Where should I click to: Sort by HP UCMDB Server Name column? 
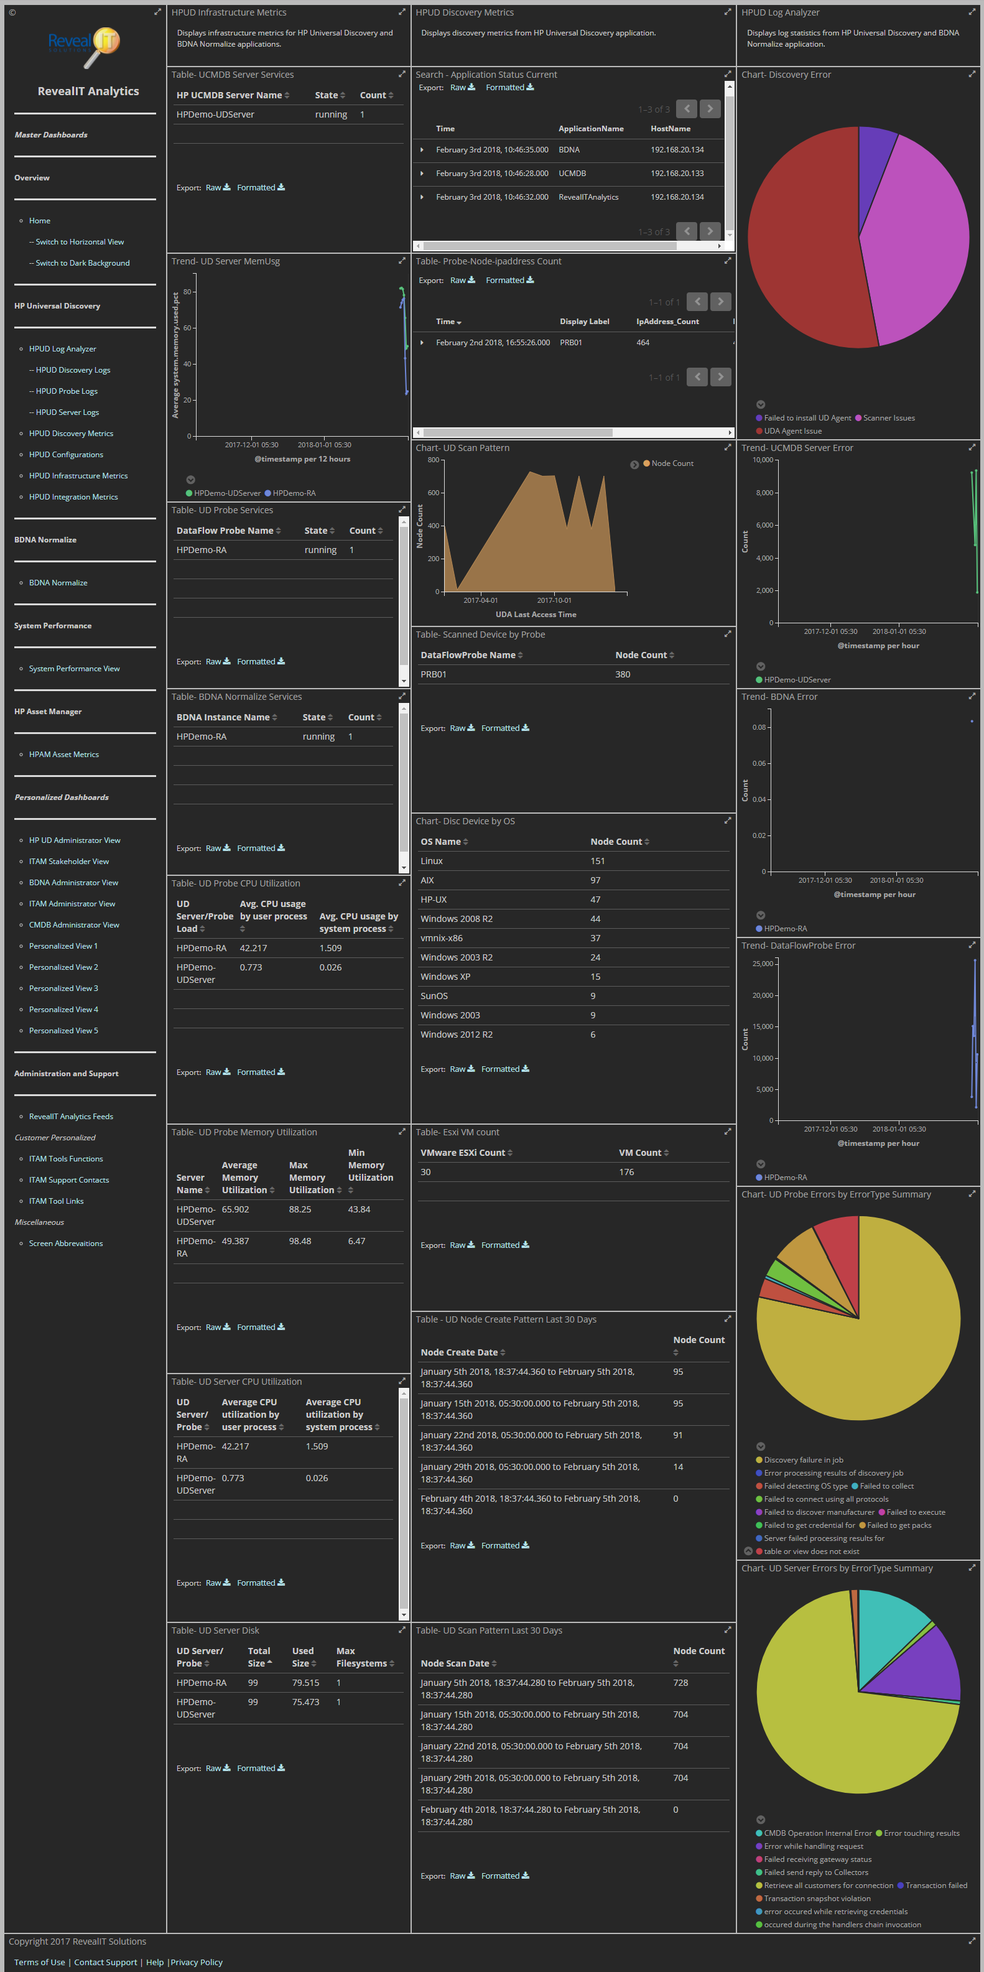click(233, 95)
